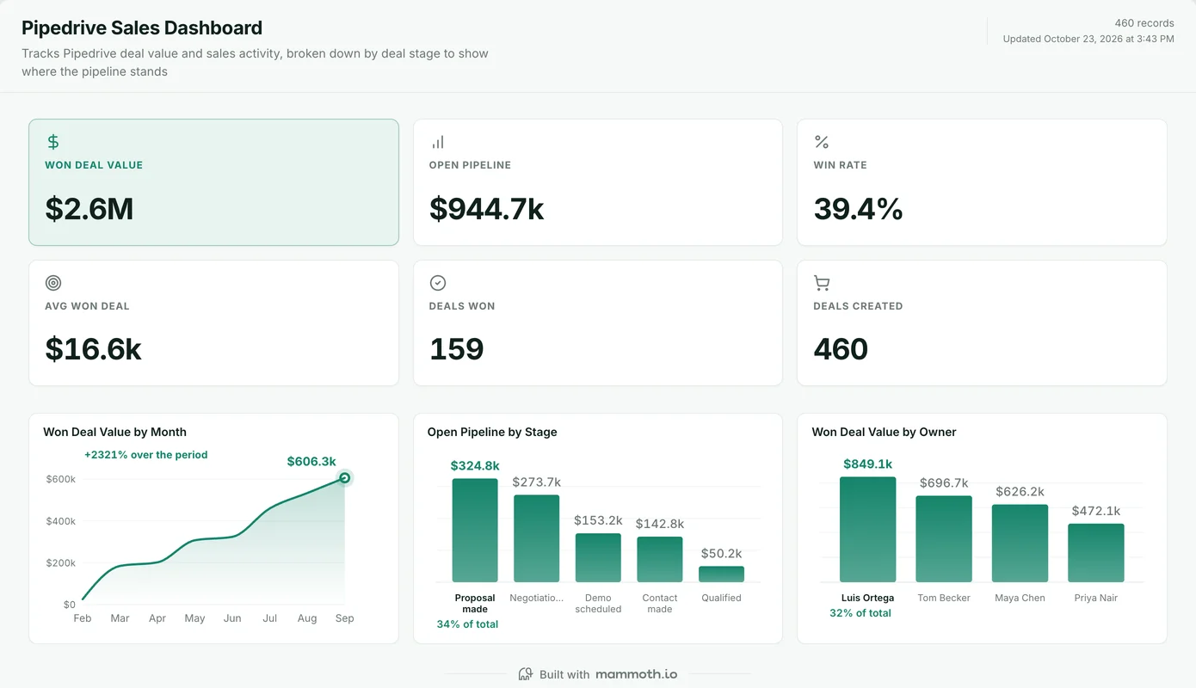Click the Contact made bar

pos(660,560)
